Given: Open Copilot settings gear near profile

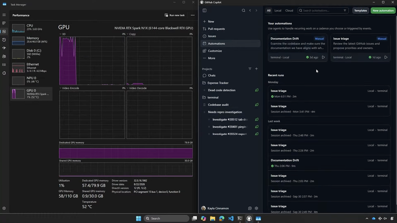Looking at the screenshot, I should (256, 208).
